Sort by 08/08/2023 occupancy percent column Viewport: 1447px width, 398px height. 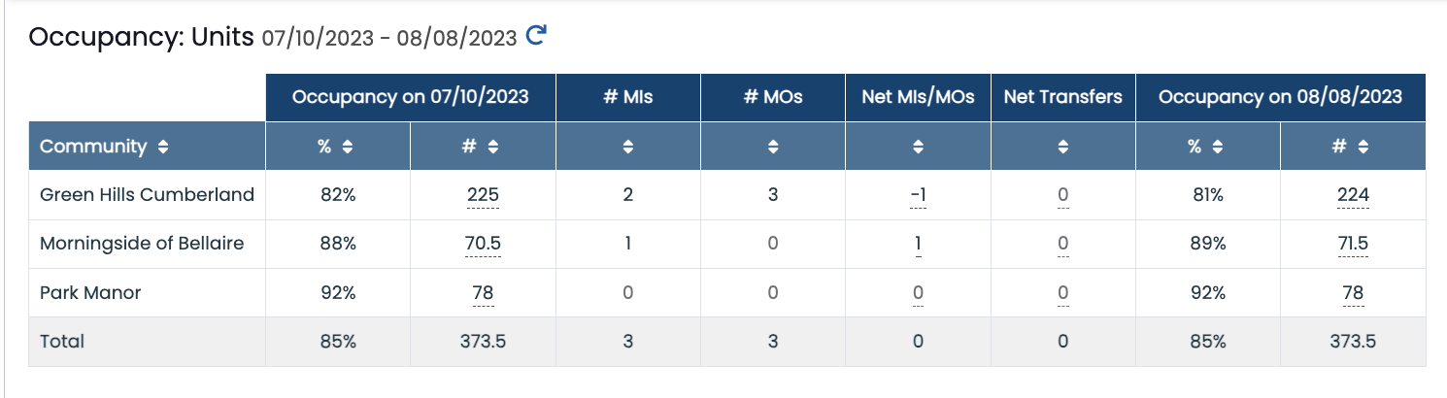pyautogui.click(x=1217, y=147)
